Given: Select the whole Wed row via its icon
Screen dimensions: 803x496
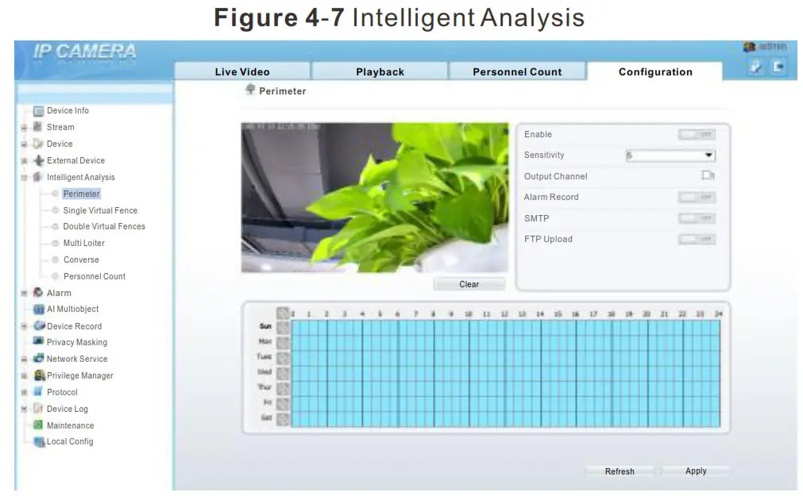Looking at the screenshot, I should click(x=283, y=373).
